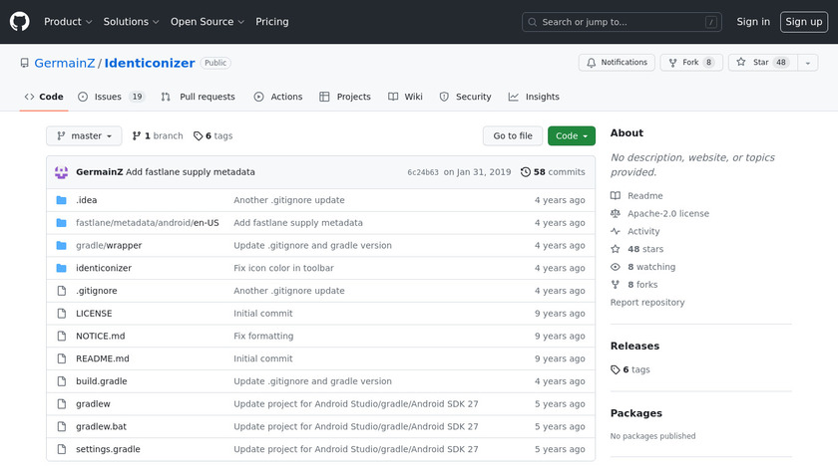Click the scale icon for Apache-2.0 license
This screenshot has height=470, width=838.
[x=616, y=213]
